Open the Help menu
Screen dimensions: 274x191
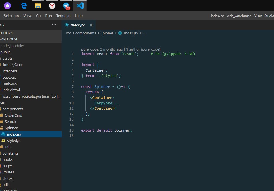coord(79,16)
